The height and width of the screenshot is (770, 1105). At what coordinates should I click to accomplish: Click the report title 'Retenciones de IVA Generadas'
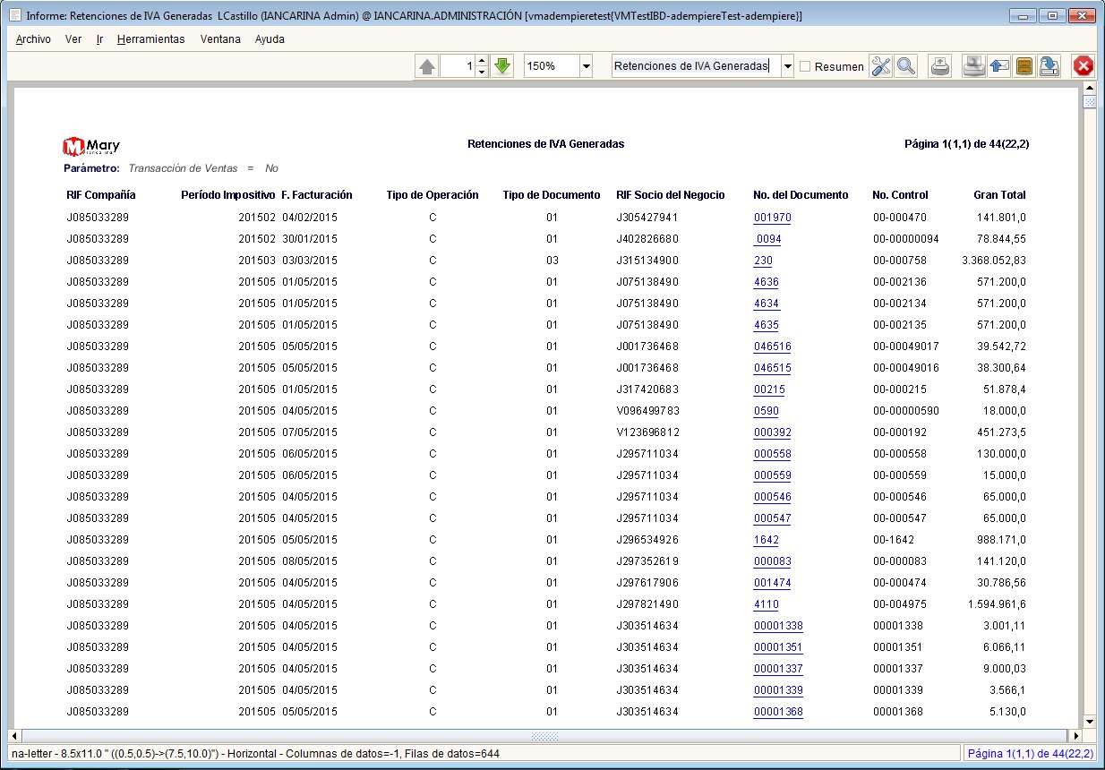tap(545, 143)
